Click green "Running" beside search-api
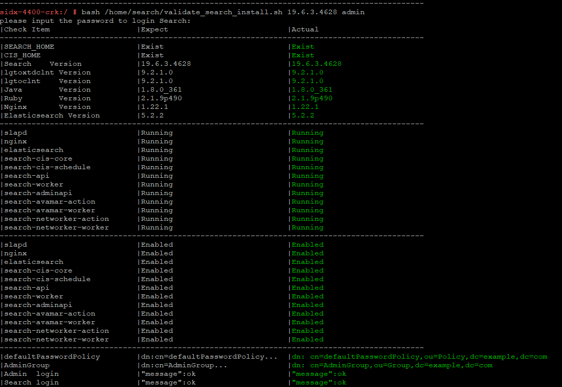Image resolution: width=562 pixels, height=387 pixels. (307, 175)
